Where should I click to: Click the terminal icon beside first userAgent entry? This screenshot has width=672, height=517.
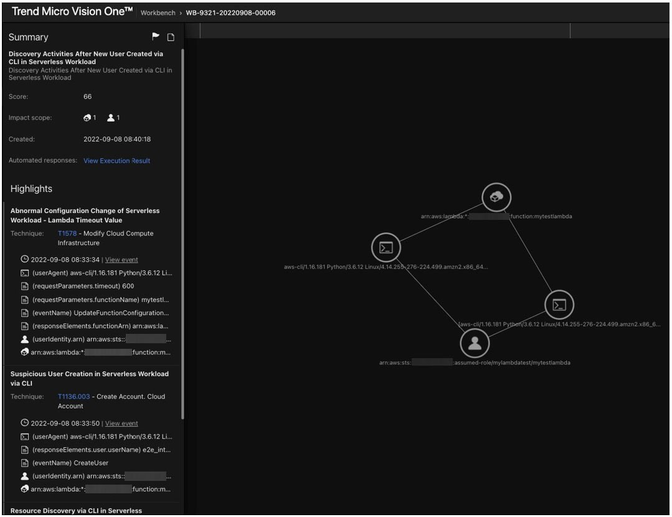(x=25, y=273)
